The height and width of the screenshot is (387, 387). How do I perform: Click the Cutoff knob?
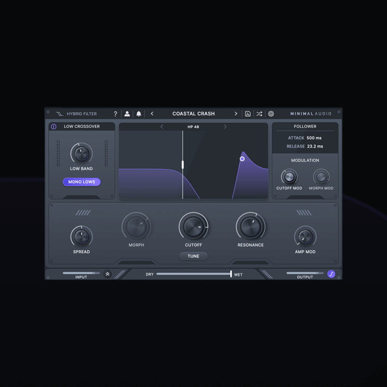[193, 226]
